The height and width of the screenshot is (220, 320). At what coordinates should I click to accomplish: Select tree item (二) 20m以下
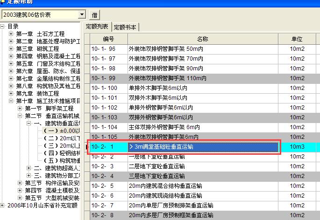point(61,138)
